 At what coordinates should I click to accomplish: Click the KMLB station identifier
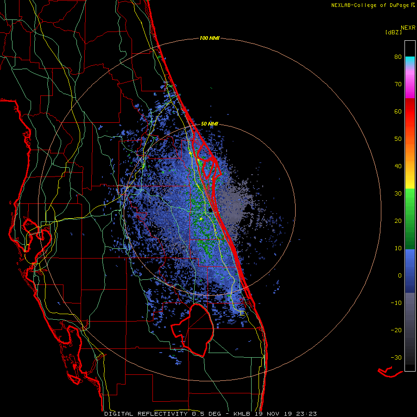[x=242, y=414]
